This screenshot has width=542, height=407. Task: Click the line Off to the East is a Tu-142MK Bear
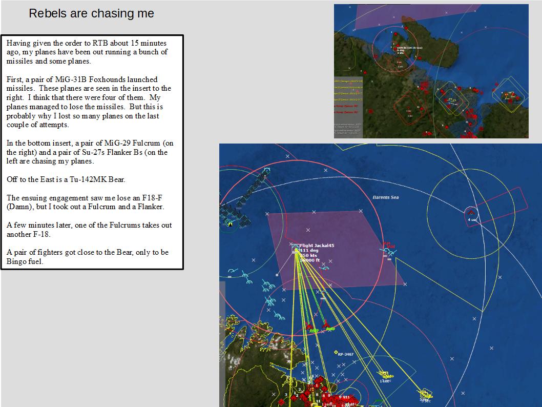[x=66, y=179]
